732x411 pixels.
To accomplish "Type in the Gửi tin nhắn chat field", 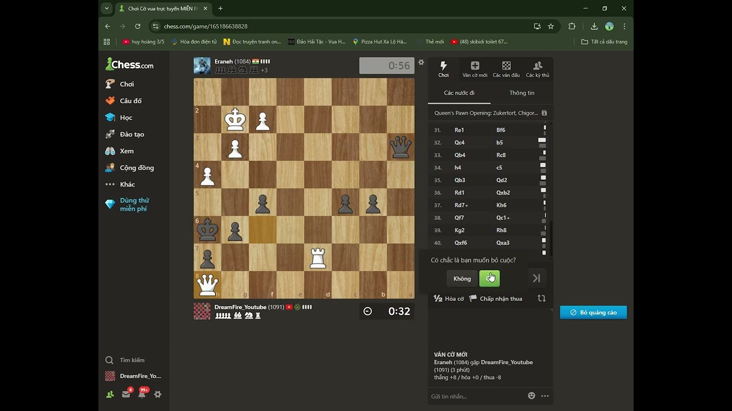I will (478, 396).
